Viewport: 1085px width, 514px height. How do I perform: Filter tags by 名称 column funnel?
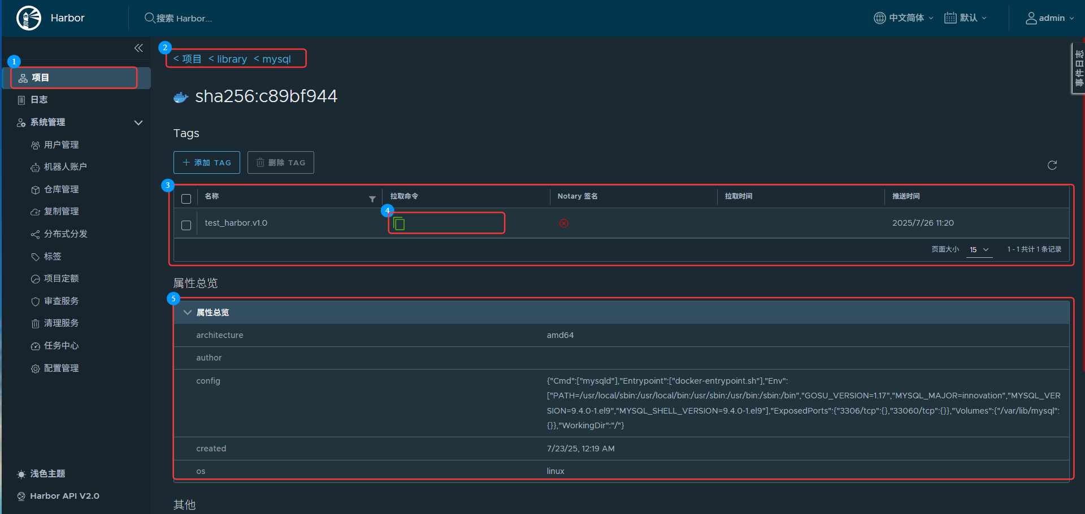[372, 199]
